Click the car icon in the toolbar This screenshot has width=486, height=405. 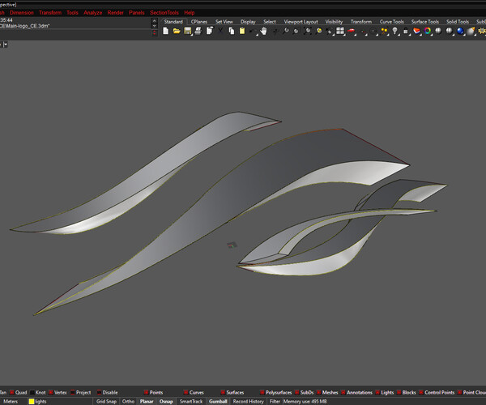point(352,31)
